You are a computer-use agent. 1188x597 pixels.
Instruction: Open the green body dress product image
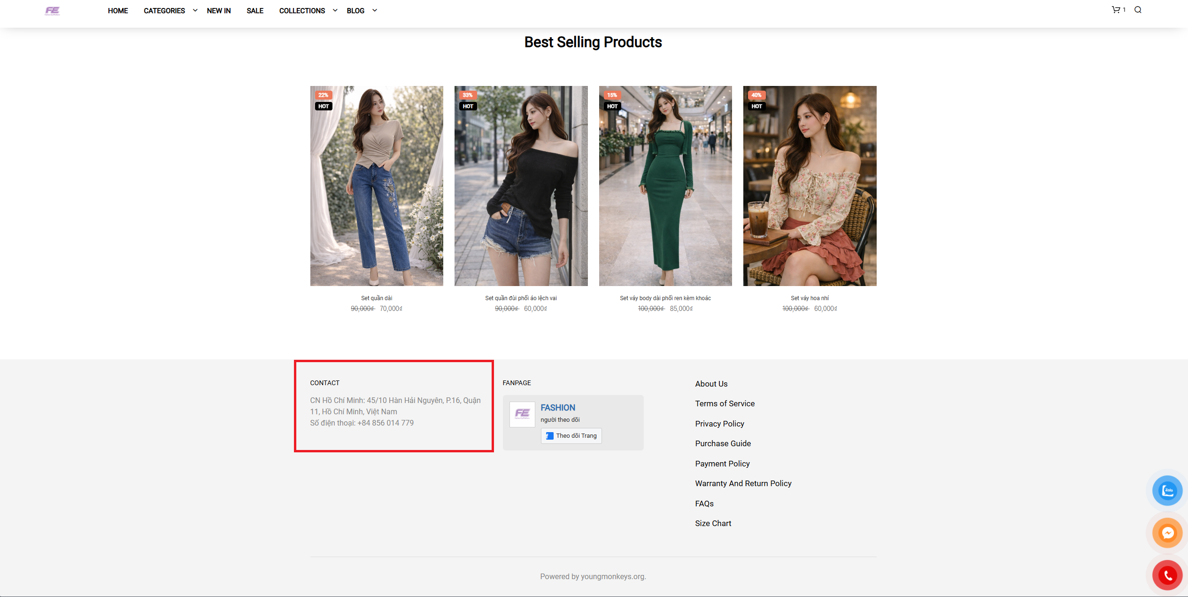point(665,186)
